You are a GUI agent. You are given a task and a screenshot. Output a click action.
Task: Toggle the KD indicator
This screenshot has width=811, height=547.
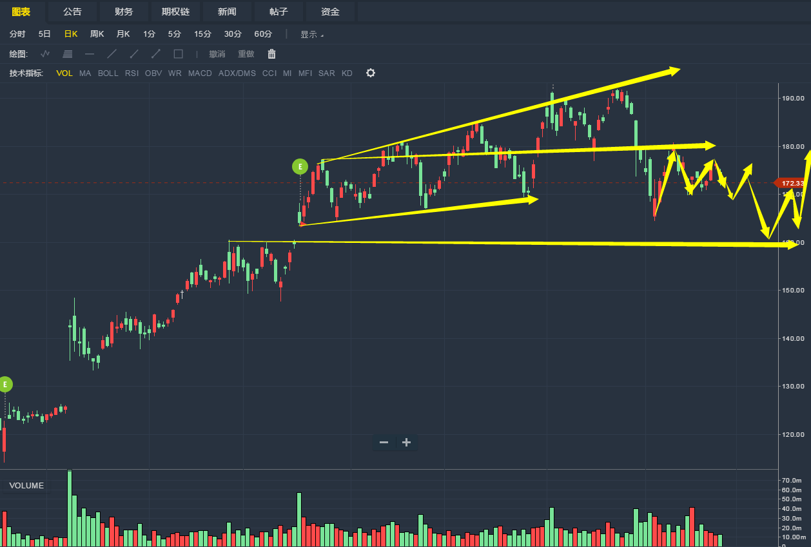[x=347, y=73]
